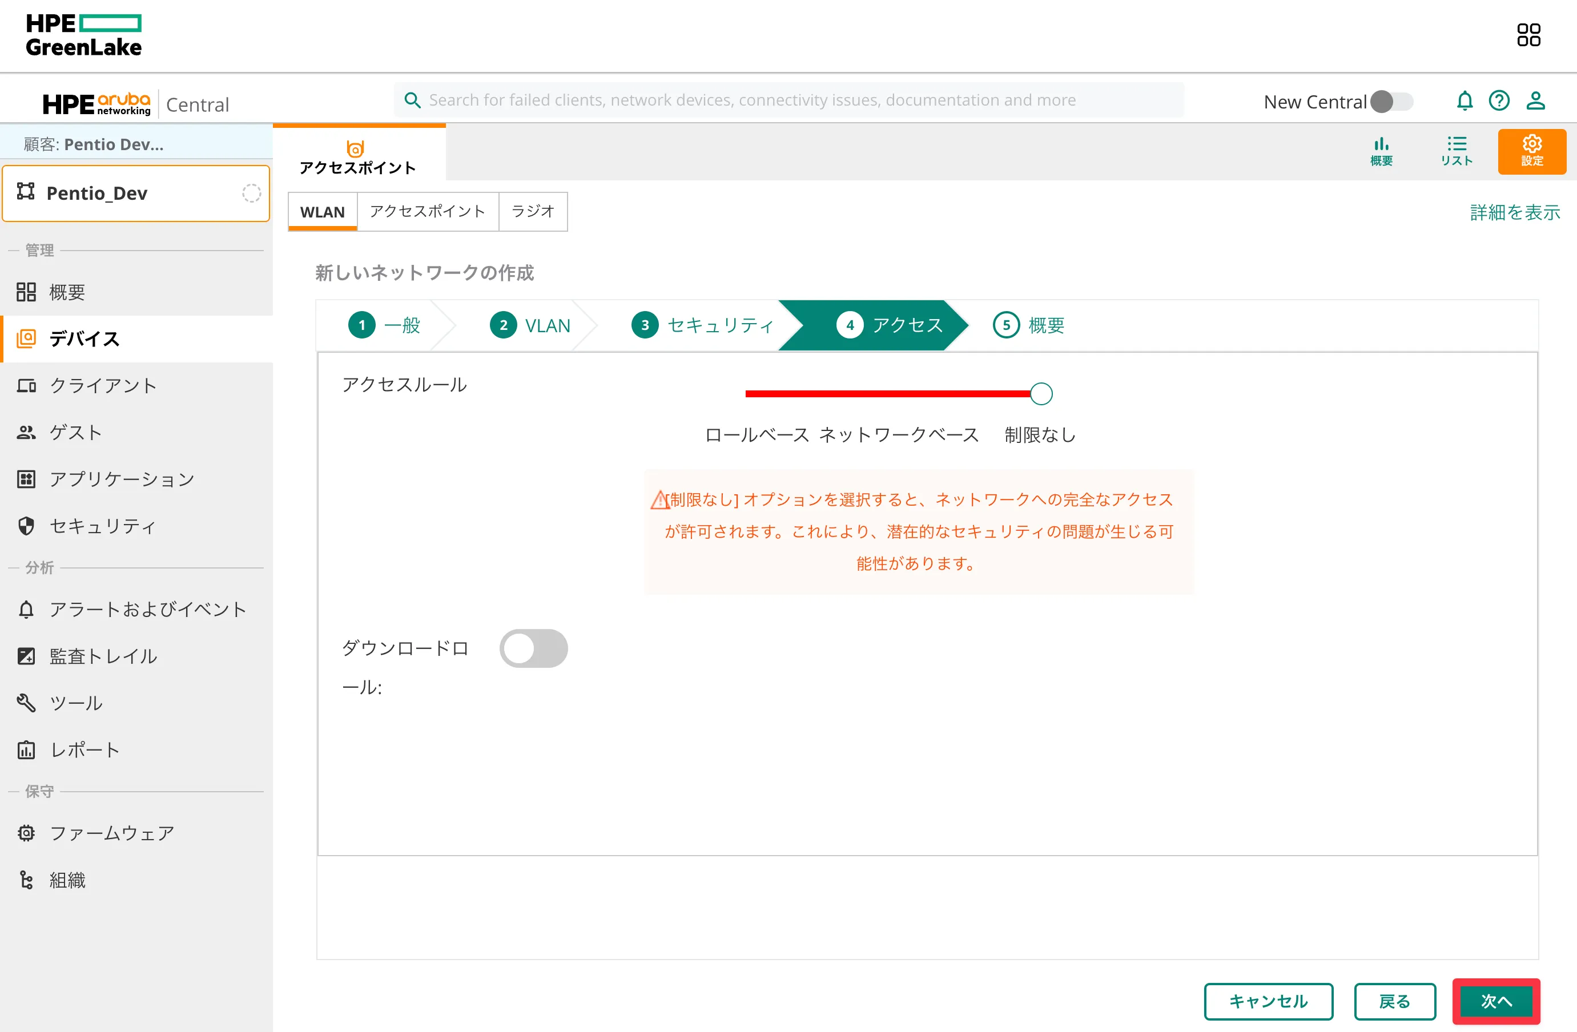This screenshot has width=1577, height=1032.
Task: Enable the ダウンロードロール toggle
Action: pyautogui.click(x=534, y=648)
